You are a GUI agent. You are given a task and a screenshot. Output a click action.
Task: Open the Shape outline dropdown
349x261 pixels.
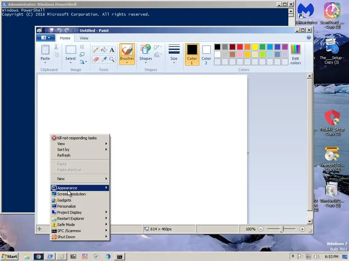click(x=157, y=47)
